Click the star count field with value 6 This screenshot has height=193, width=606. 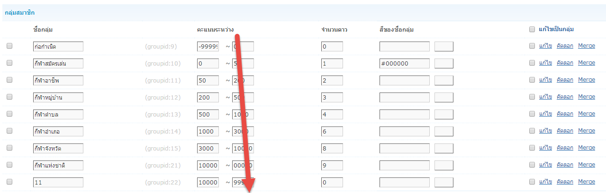point(332,131)
